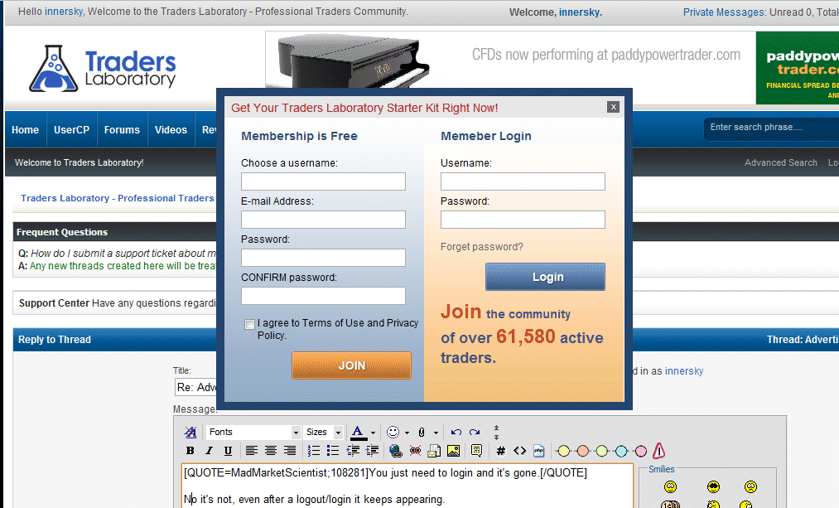Decrease indent of message text
Viewport: 839px width, 508px height.
[353, 451]
